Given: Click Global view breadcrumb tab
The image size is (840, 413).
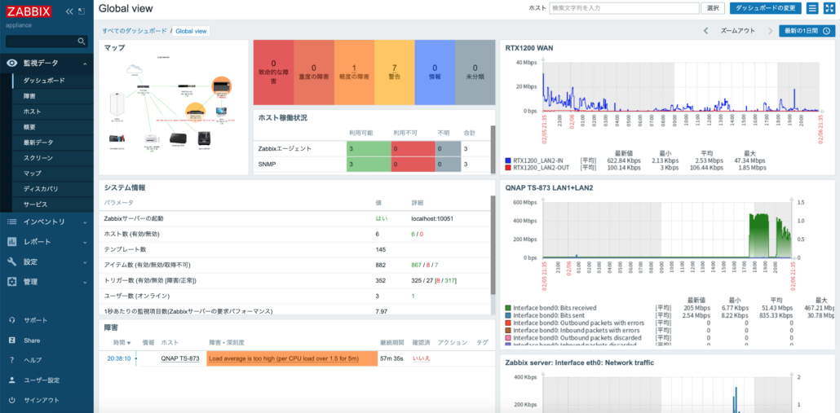Looking at the screenshot, I should click(191, 31).
